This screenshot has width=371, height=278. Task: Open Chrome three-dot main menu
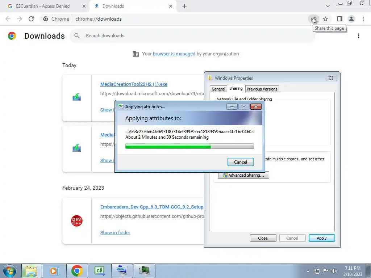363,19
